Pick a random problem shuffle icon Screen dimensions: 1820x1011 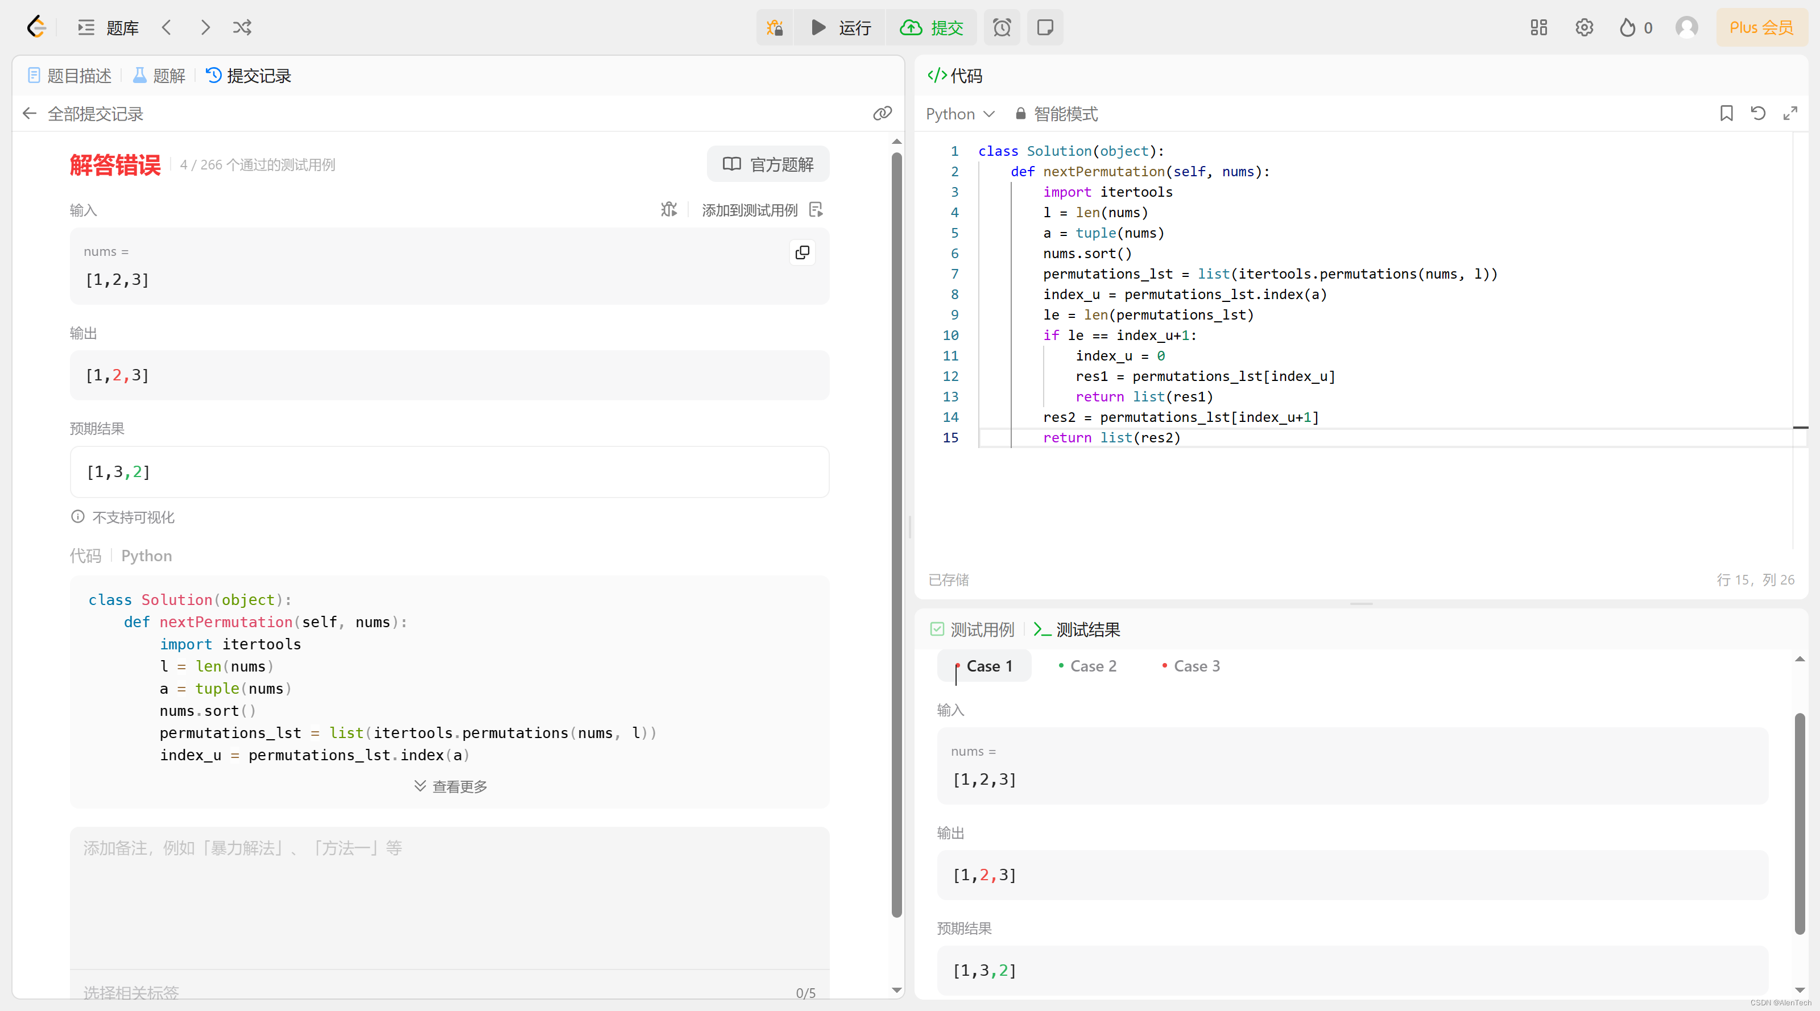pos(242,27)
